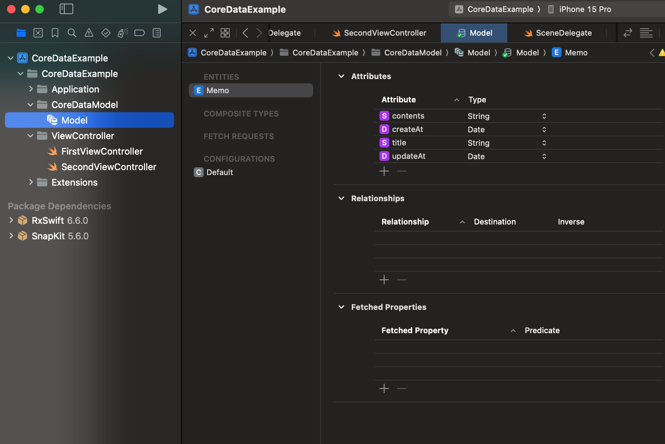Add a new attribute with plus button

[384, 171]
